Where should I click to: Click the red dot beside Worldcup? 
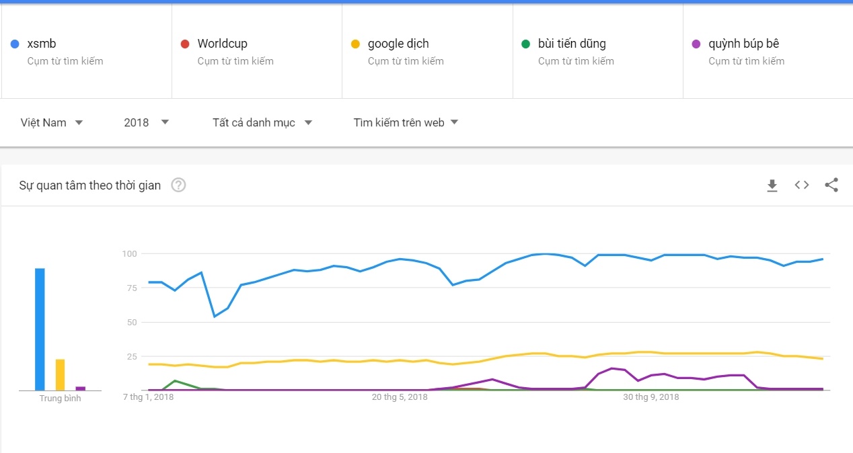pyautogui.click(x=186, y=43)
